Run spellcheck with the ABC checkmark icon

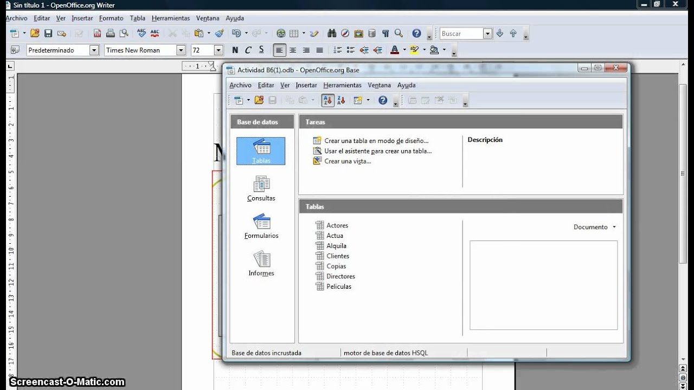click(x=142, y=33)
